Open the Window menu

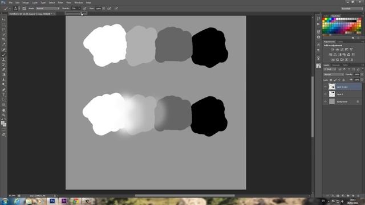pos(79,2)
